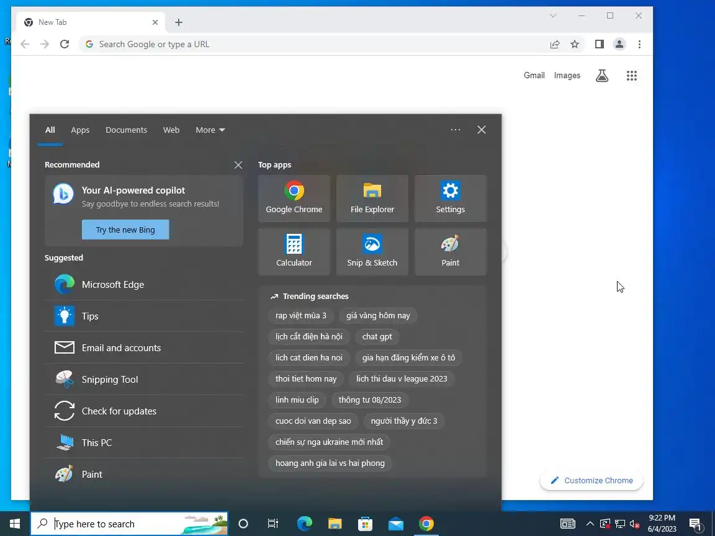Select 'thoi tiet hom nay' trending search

pyautogui.click(x=306, y=379)
